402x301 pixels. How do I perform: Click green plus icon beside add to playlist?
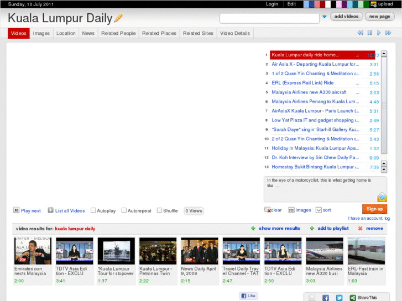pos(312,228)
